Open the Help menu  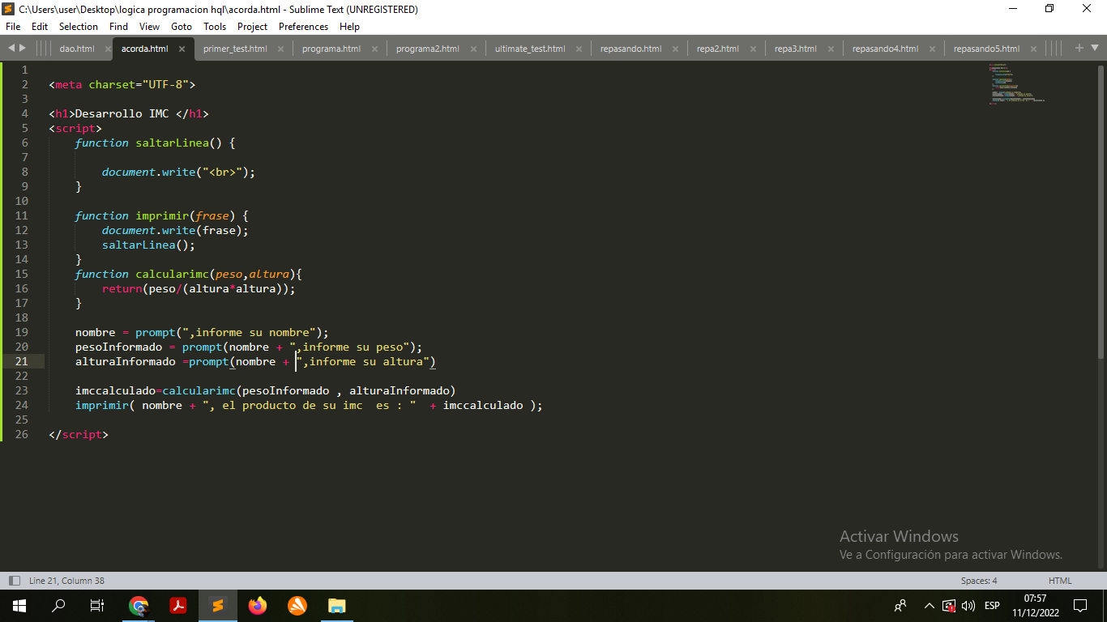pos(349,27)
